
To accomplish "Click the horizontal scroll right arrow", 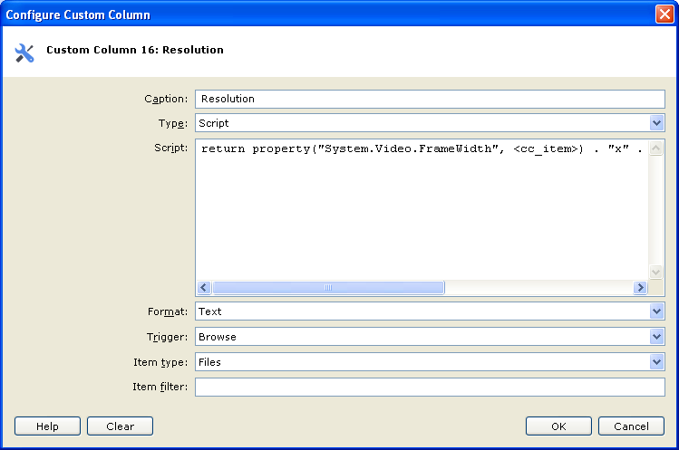I will pos(640,287).
